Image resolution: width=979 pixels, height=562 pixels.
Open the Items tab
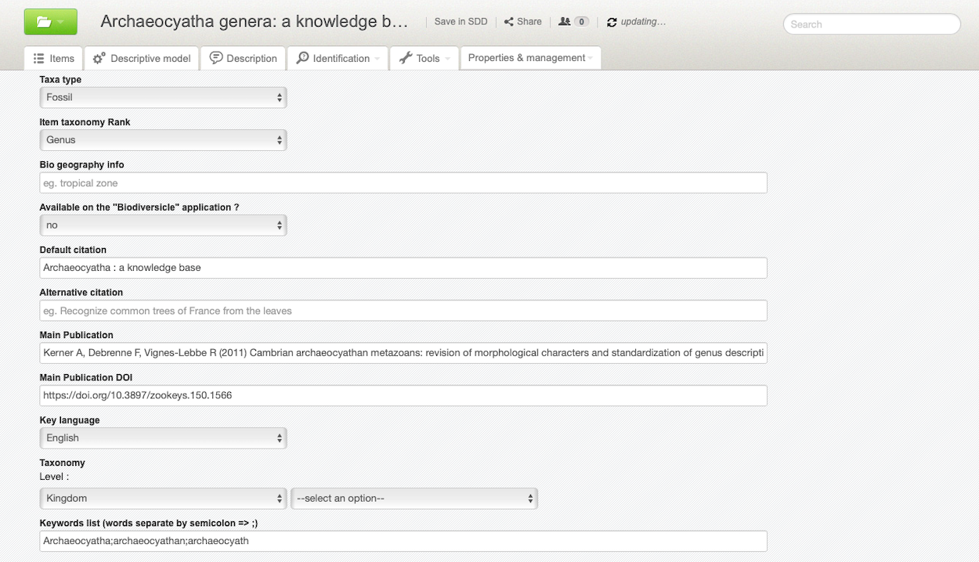coord(54,58)
